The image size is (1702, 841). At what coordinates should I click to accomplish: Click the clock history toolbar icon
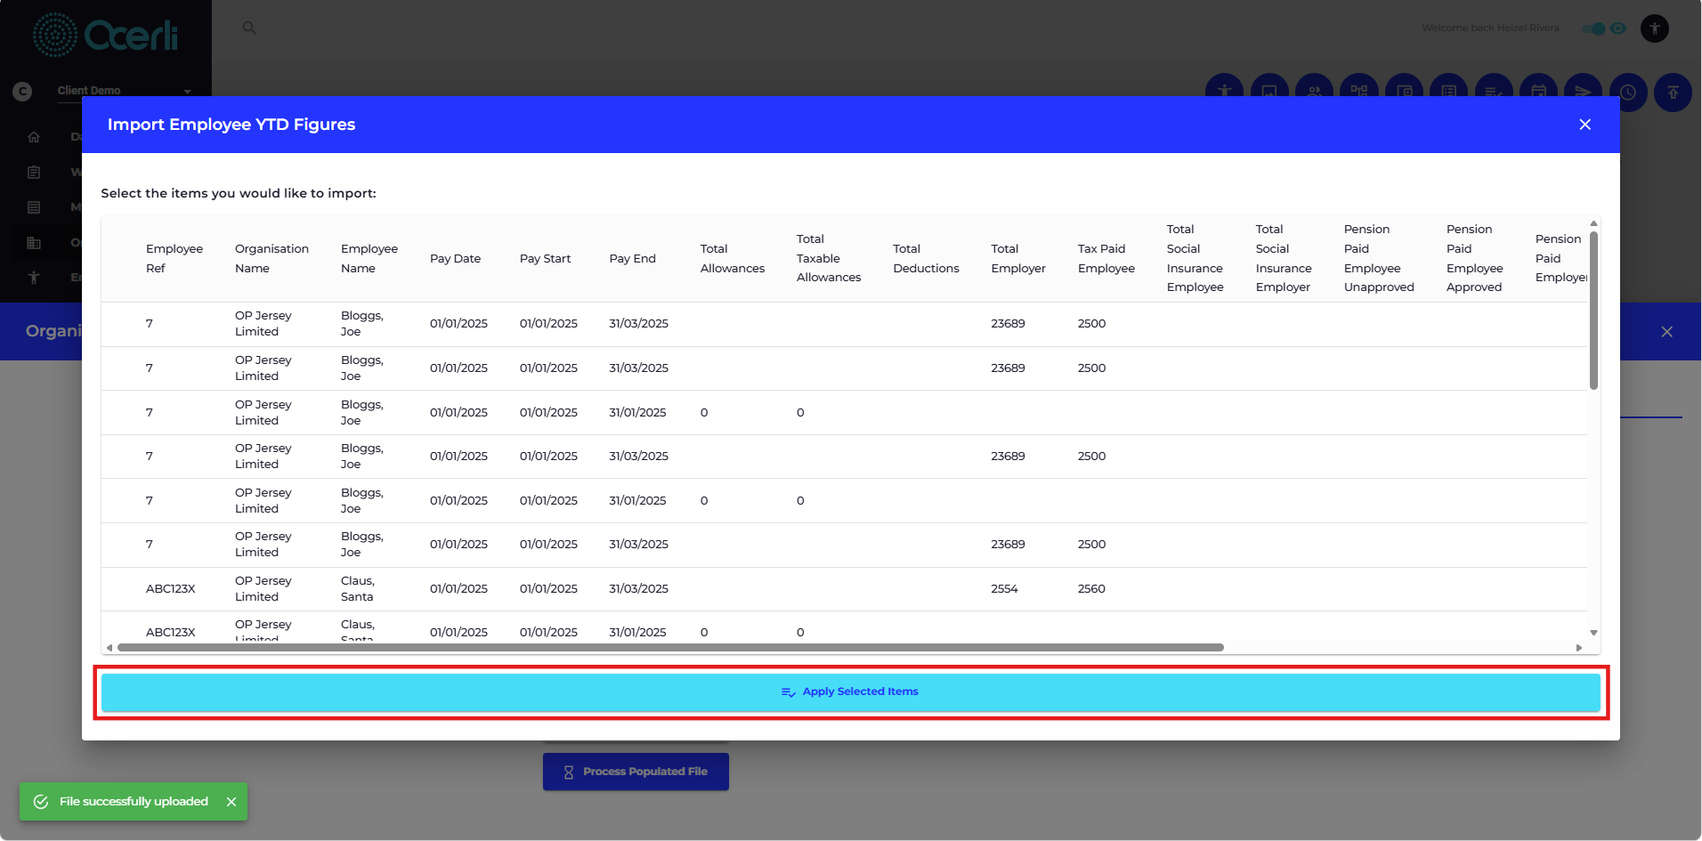click(x=1628, y=92)
